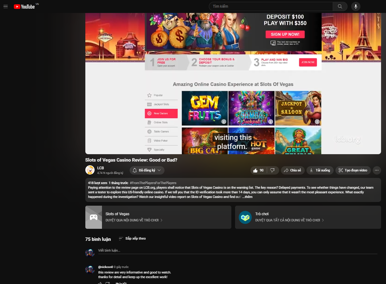This screenshot has height=284, width=386.
Task: Open LCB channel avatar
Action: tap(90, 170)
